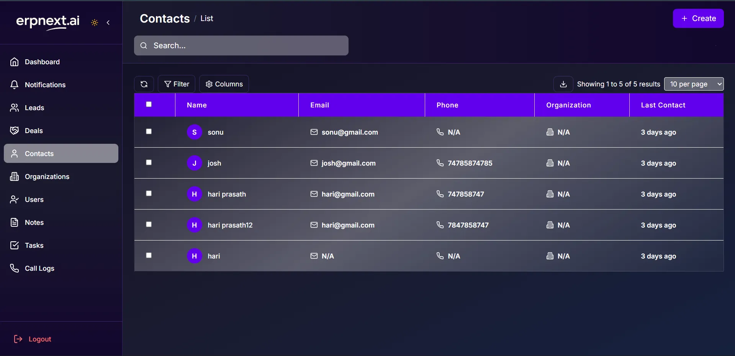Collapse the sidebar with chevron arrow
Viewport: 735px width, 356px height.
[108, 23]
